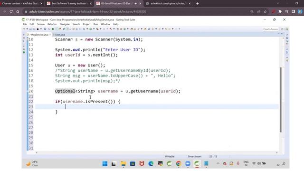This screenshot has height=171, width=304.
Task: Open the Java perspective icon
Action: point(286,29)
